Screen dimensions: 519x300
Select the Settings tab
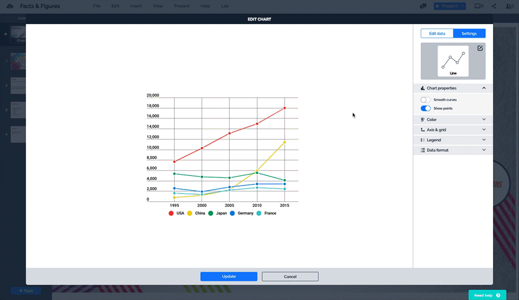coord(469,33)
